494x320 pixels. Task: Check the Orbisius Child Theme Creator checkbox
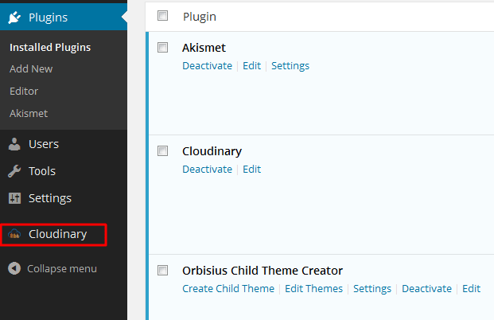click(x=162, y=271)
